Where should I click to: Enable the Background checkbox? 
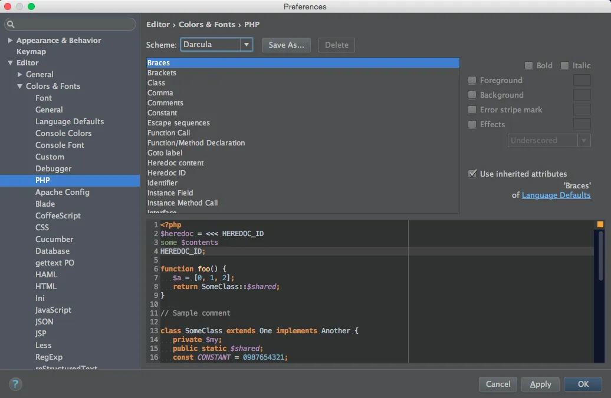pos(472,95)
